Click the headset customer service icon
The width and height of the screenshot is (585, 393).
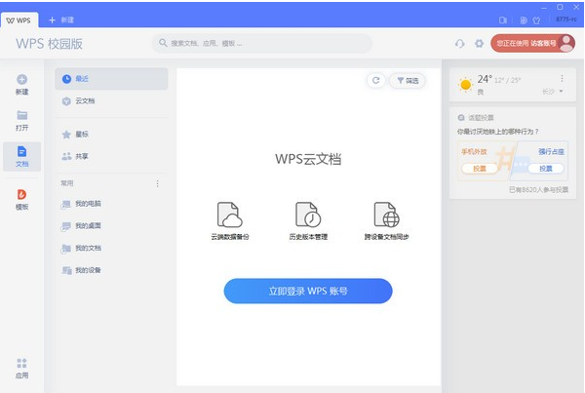[x=460, y=44]
